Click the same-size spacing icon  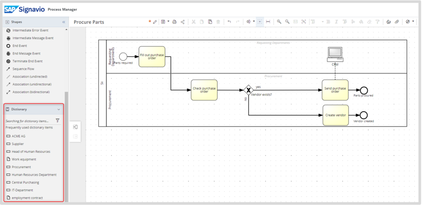click(268, 22)
